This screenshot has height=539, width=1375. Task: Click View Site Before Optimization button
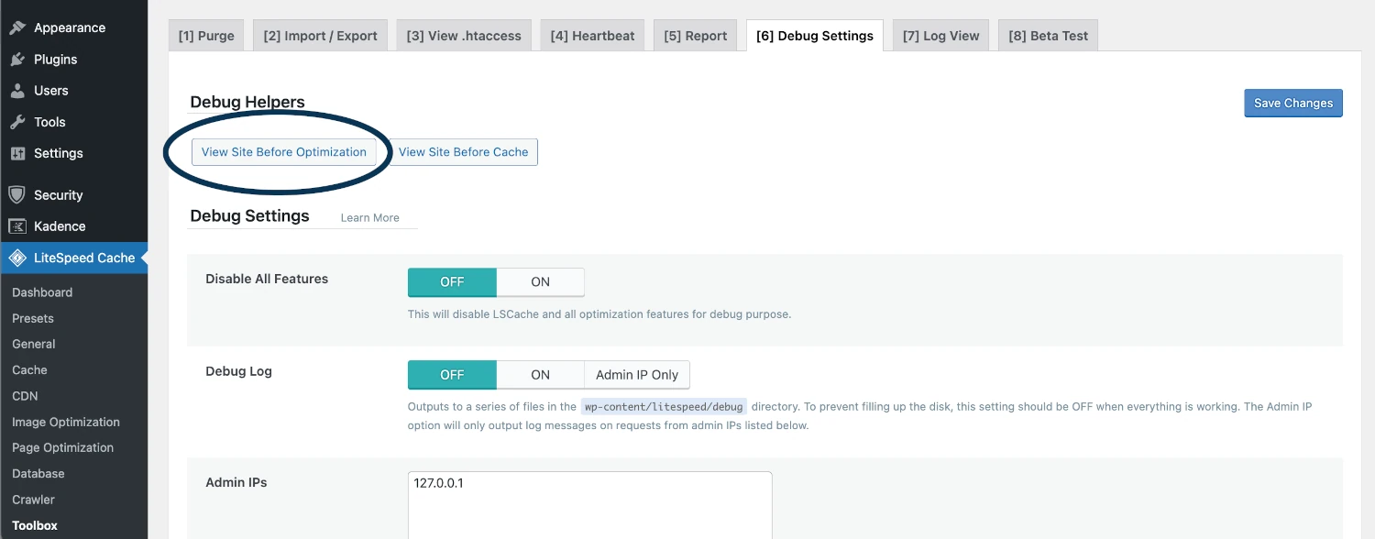tap(284, 152)
